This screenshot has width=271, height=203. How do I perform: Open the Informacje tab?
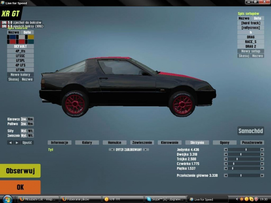pyautogui.click(x=59, y=143)
